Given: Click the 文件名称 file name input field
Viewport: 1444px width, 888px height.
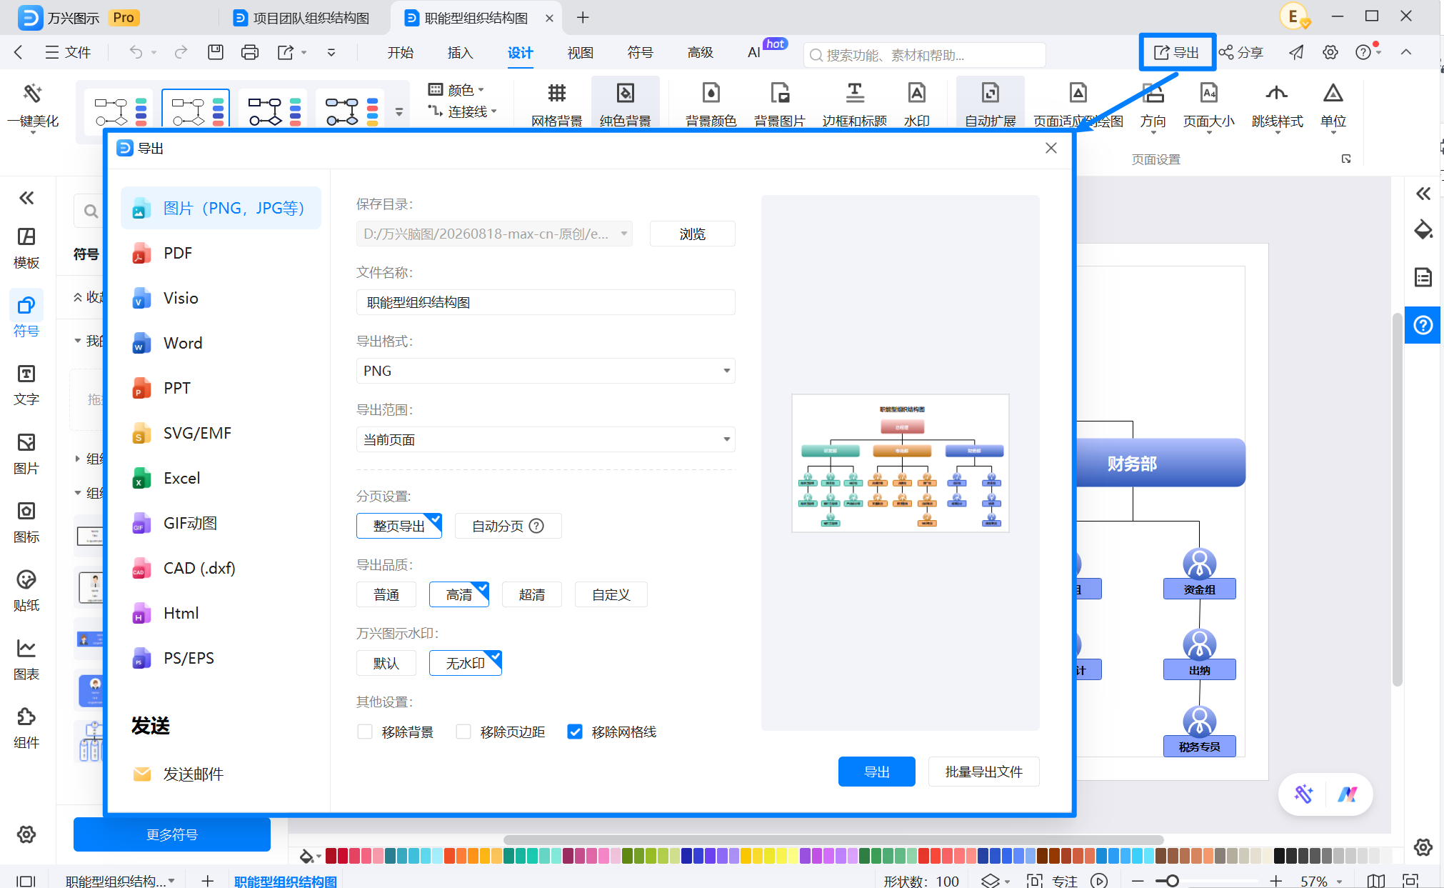Looking at the screenshot, I should coord(546,302).
